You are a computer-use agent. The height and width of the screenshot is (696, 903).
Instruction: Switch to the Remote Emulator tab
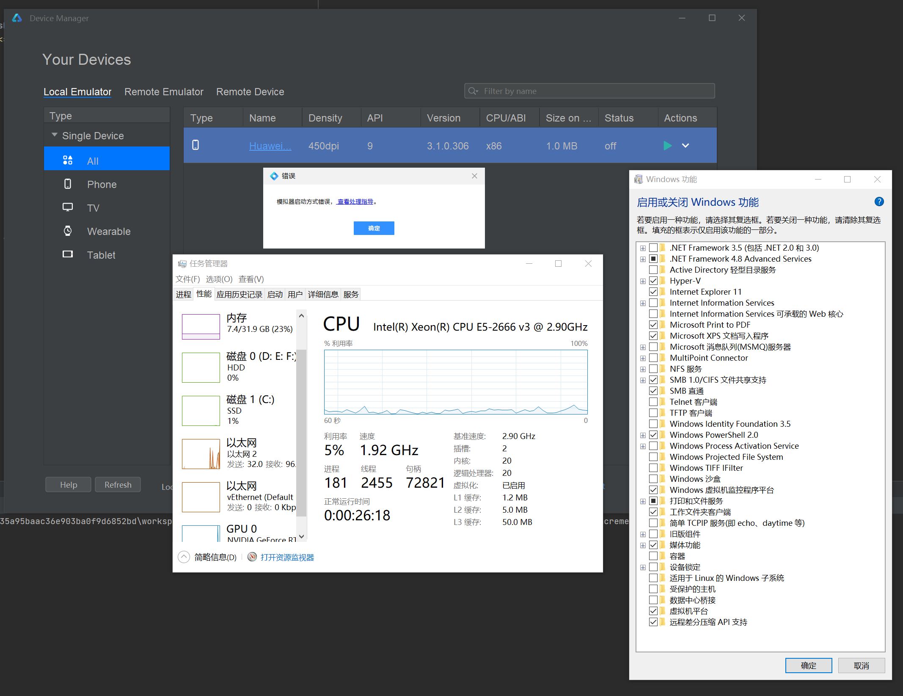click(x=164, y=92)
